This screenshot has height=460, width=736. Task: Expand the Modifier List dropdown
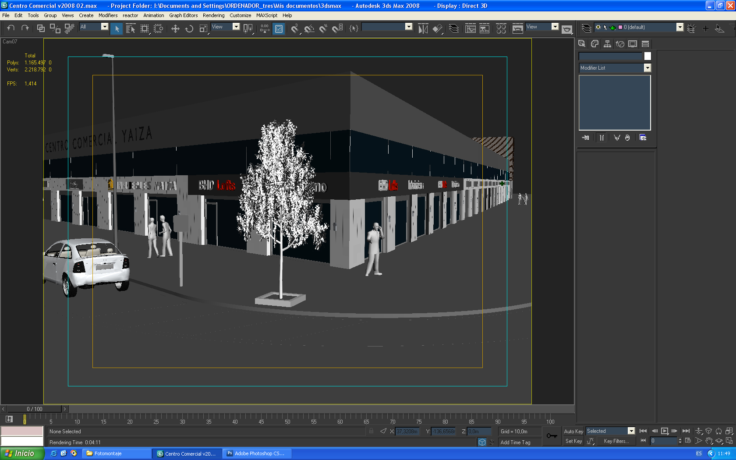(647, 68)
